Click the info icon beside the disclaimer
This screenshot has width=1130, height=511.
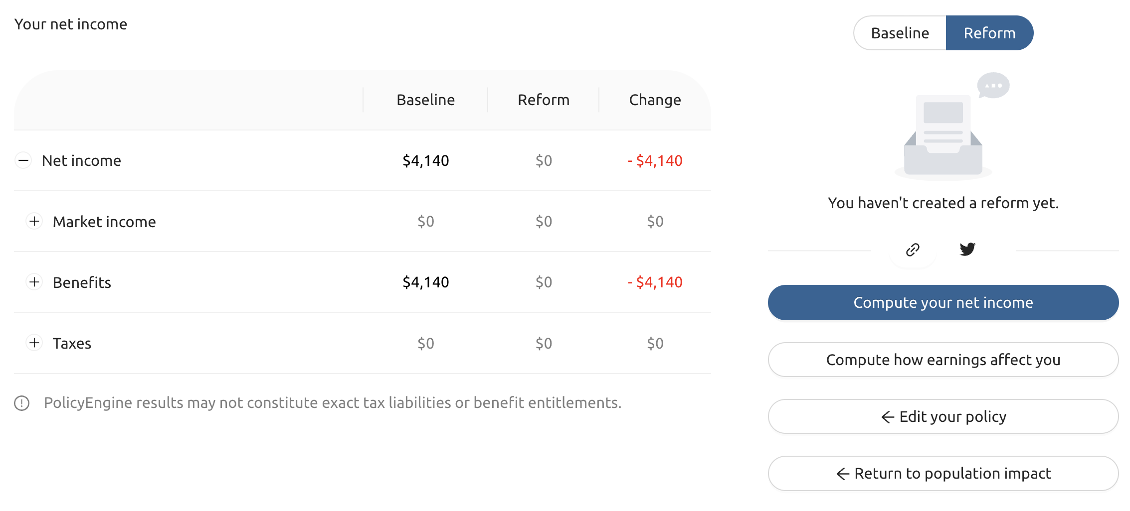click(21, 402)
